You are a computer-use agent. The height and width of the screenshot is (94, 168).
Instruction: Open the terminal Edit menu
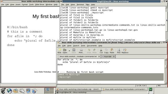click(x=67, y=5)
